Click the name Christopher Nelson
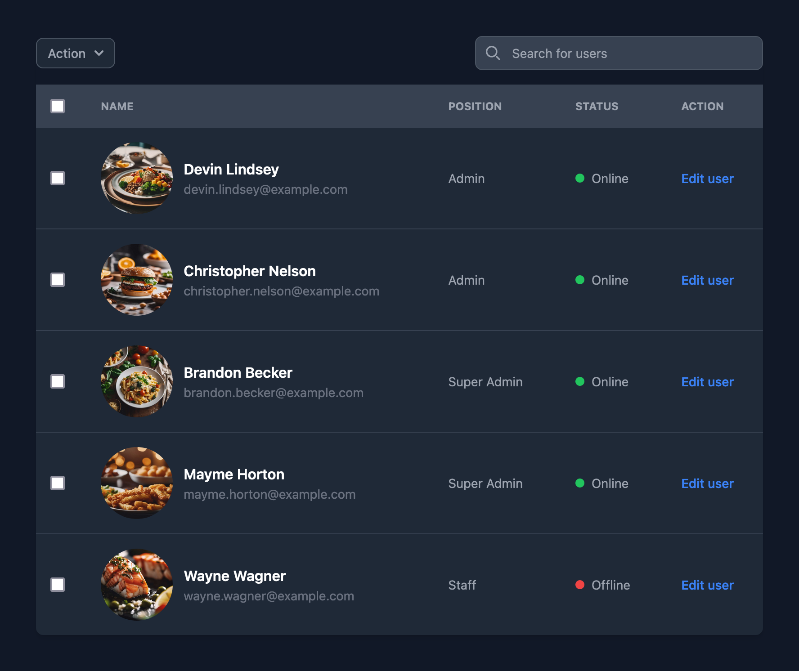The width and height of the screenshot is (799, 671). (x=250, y=271)
